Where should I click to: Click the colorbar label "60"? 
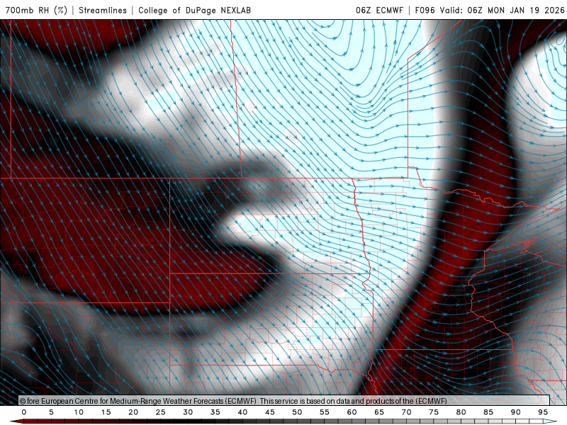pyautogui.click(x=352, y=412)
